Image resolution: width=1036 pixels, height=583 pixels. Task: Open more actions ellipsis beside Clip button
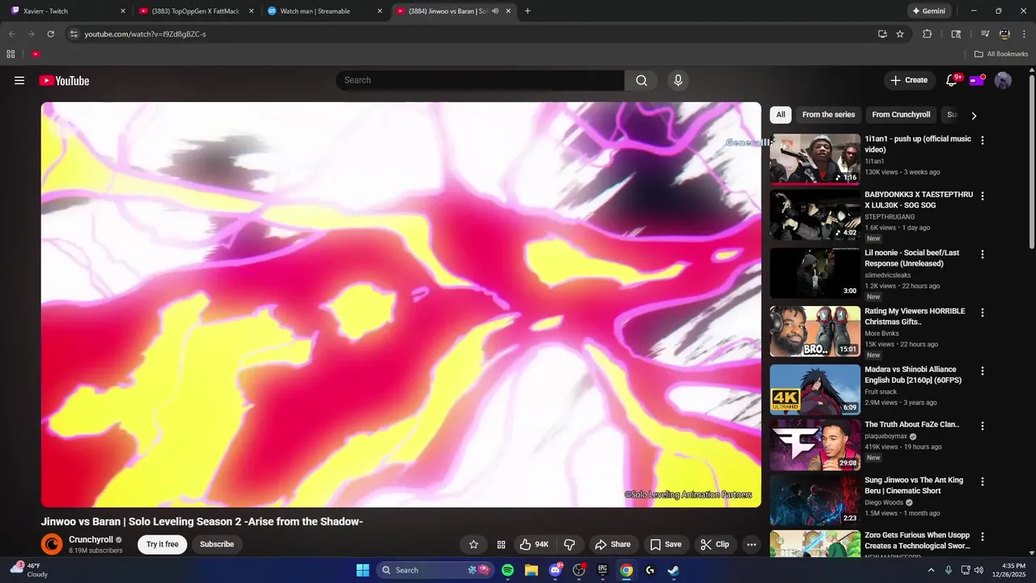click(x=751, y=544)
